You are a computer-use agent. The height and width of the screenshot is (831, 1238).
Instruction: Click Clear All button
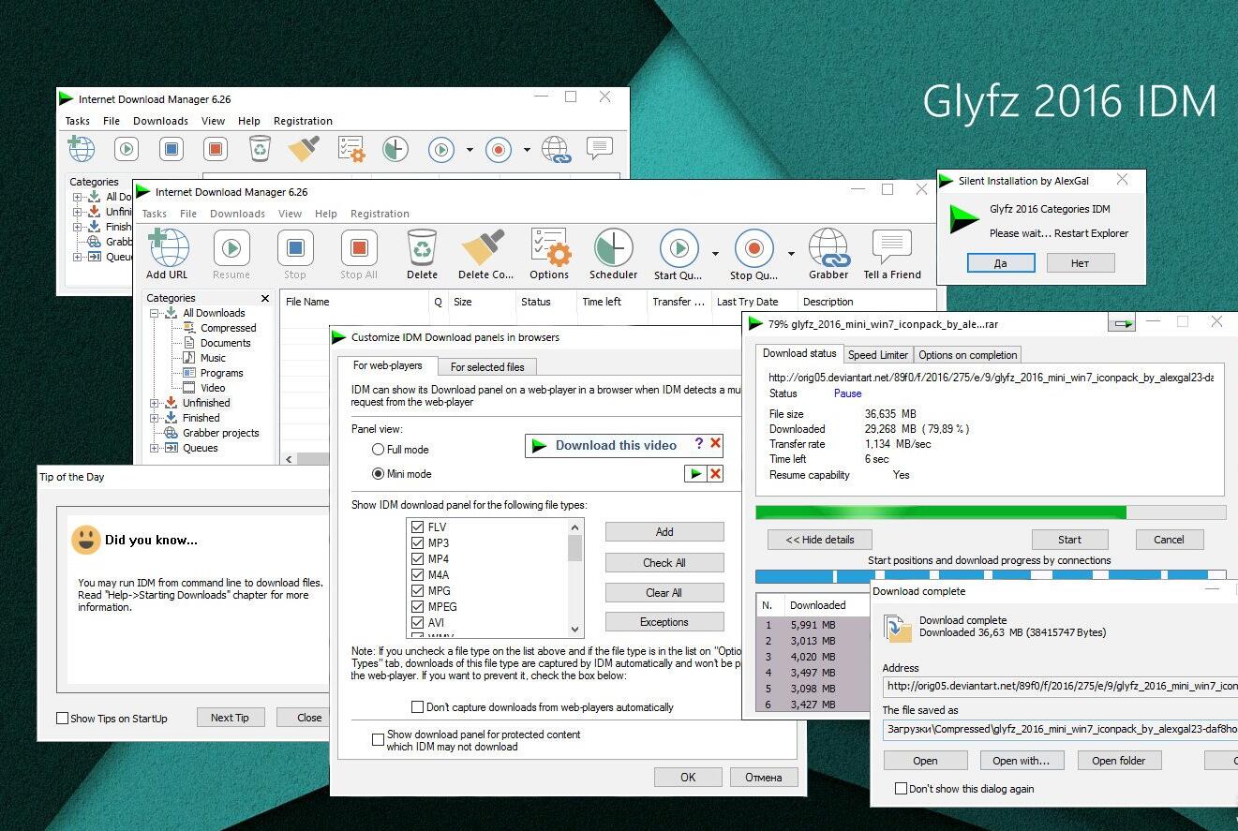click(x=664, y=593)
